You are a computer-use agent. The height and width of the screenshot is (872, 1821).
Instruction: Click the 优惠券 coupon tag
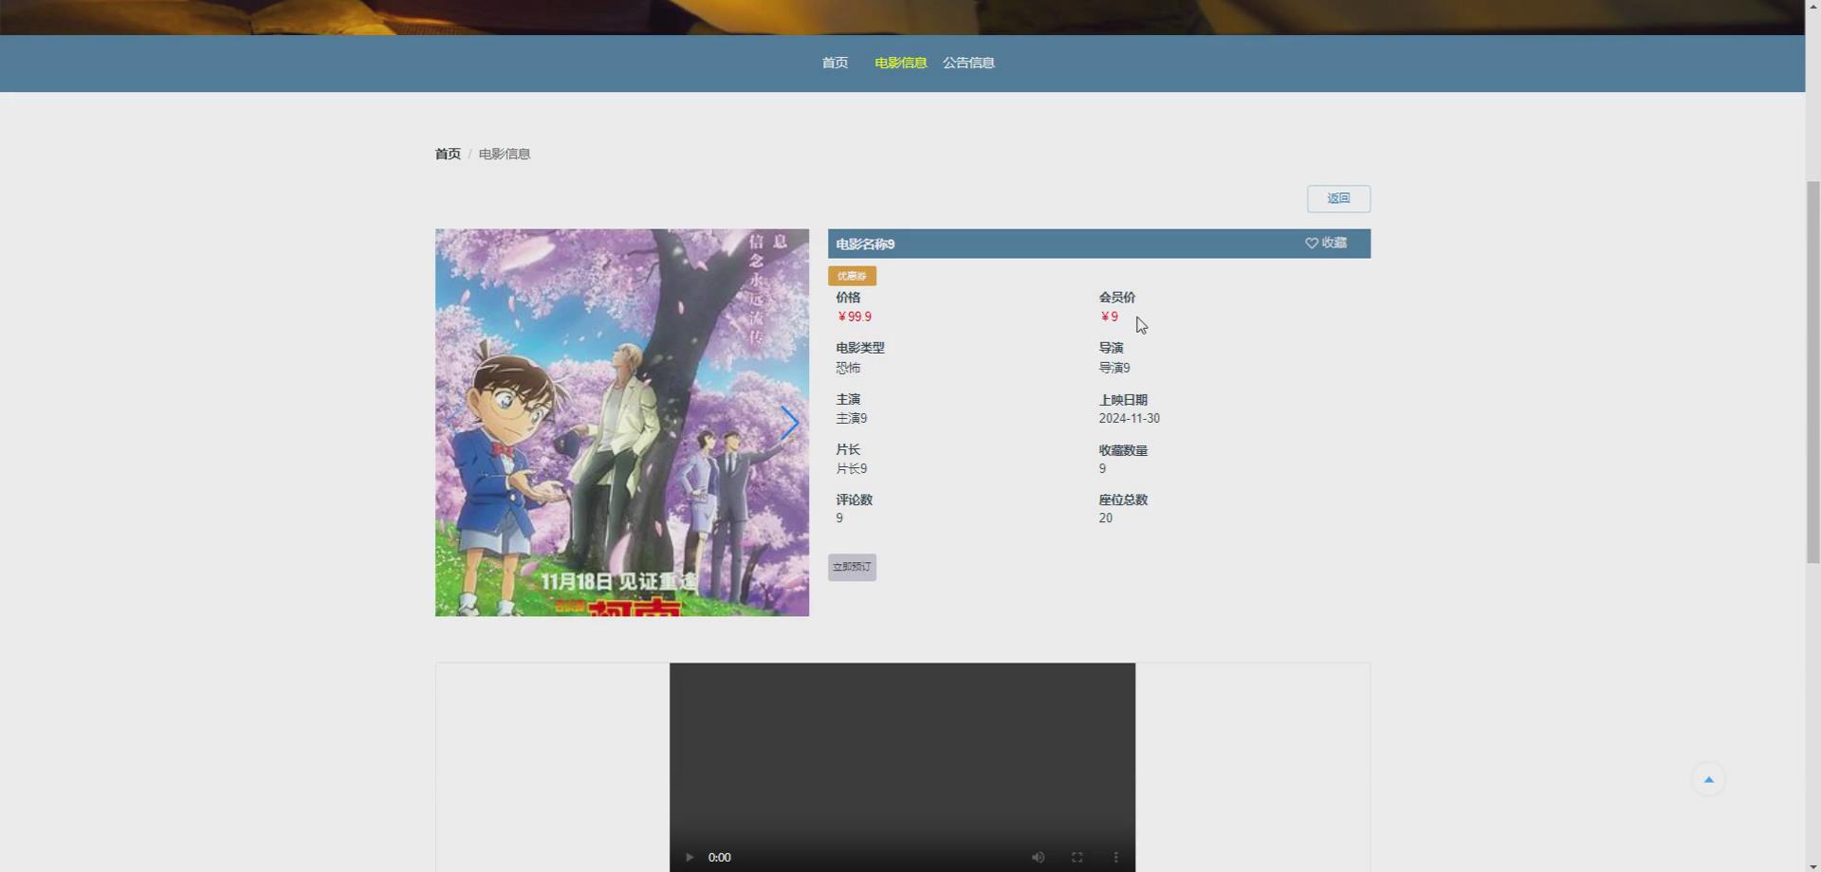(852, 276)
